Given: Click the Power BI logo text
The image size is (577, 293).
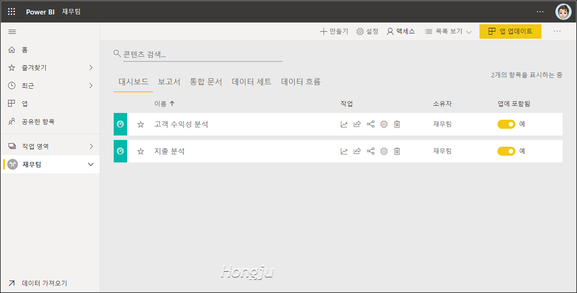Looking at the screenshot, I should point(40,12).
